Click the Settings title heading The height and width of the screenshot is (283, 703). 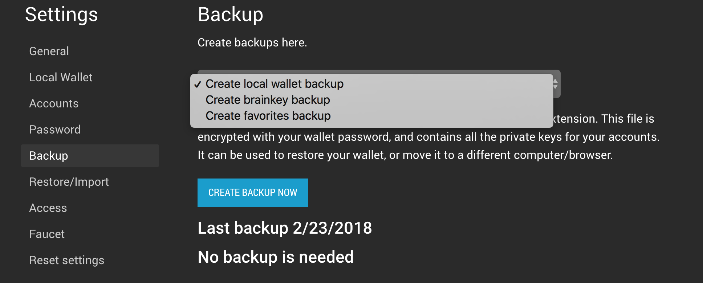[61, 15]
